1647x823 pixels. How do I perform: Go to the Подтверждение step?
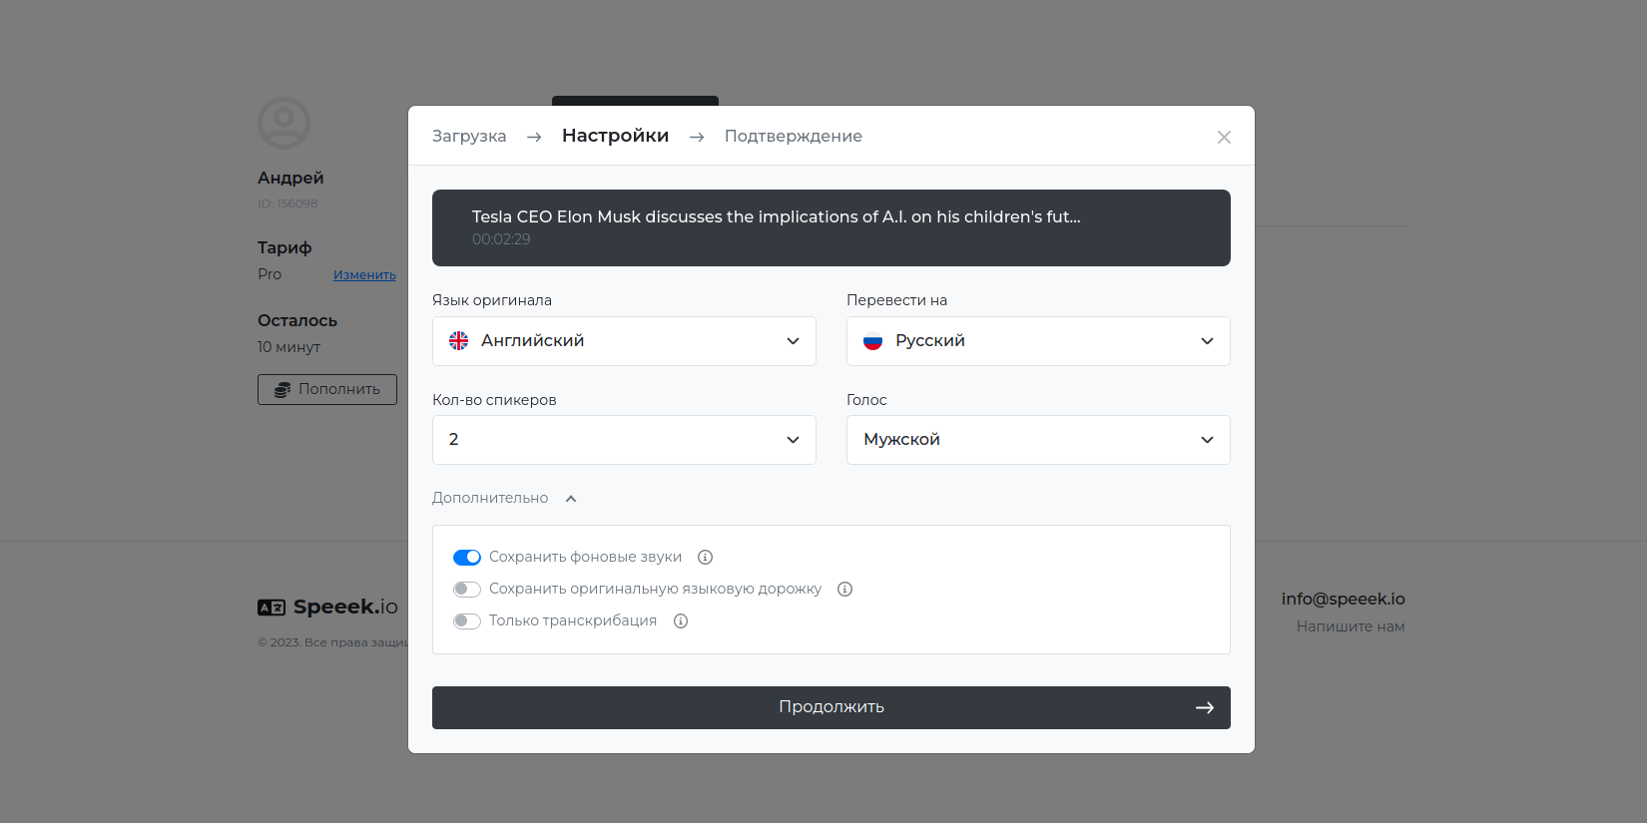[794, 137]
